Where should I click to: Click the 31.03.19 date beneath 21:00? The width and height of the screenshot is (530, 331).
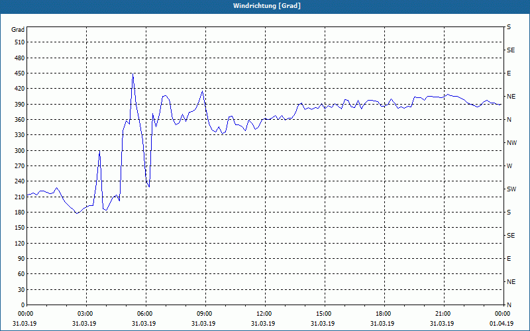click(x=442, y=324)
